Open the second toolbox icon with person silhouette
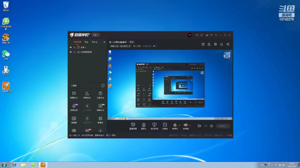 click(87, 95)
